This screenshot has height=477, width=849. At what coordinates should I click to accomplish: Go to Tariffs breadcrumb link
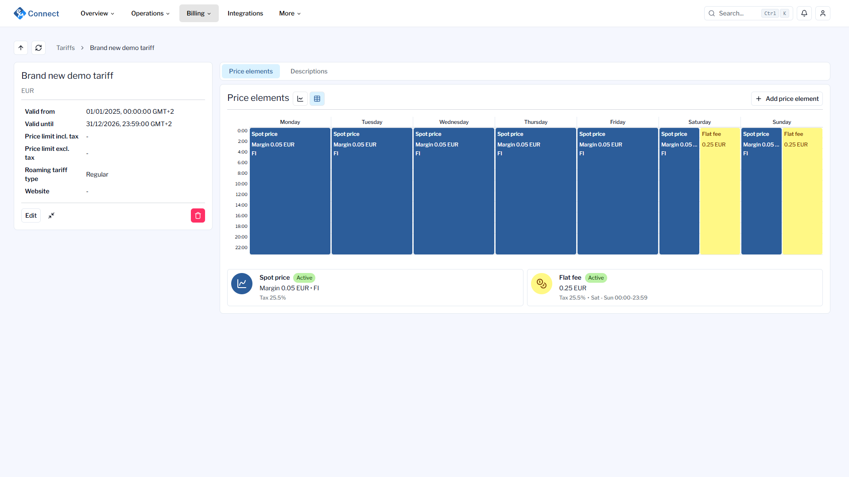coord(66,48)
